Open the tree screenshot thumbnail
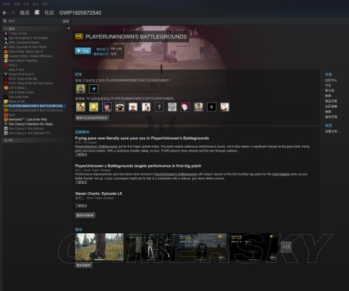Image resolution: width=349 pixels, height=291 pixels. [99, 247]
